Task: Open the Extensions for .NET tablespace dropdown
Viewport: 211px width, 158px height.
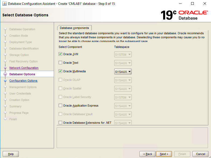Action: coord(123,122)
